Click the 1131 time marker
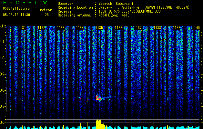 coord(22,28)
